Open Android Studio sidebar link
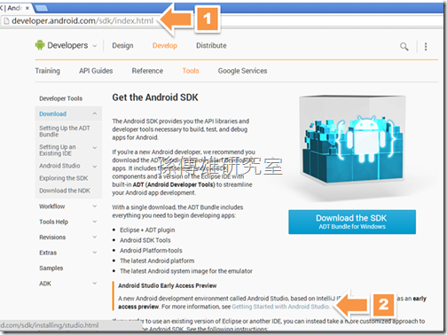The image size is (447, 335). 59,166
